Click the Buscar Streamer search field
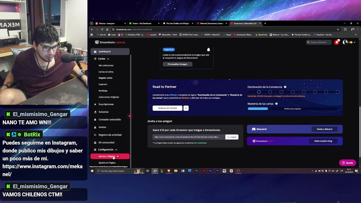Image resolution: width=361 pixels, height=203 pixels. (319, 42)
